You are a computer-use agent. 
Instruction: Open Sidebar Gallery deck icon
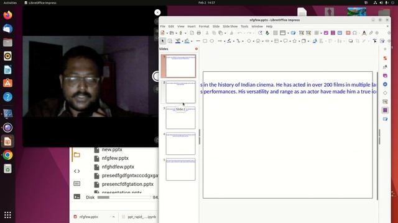[x=385, y=76]
